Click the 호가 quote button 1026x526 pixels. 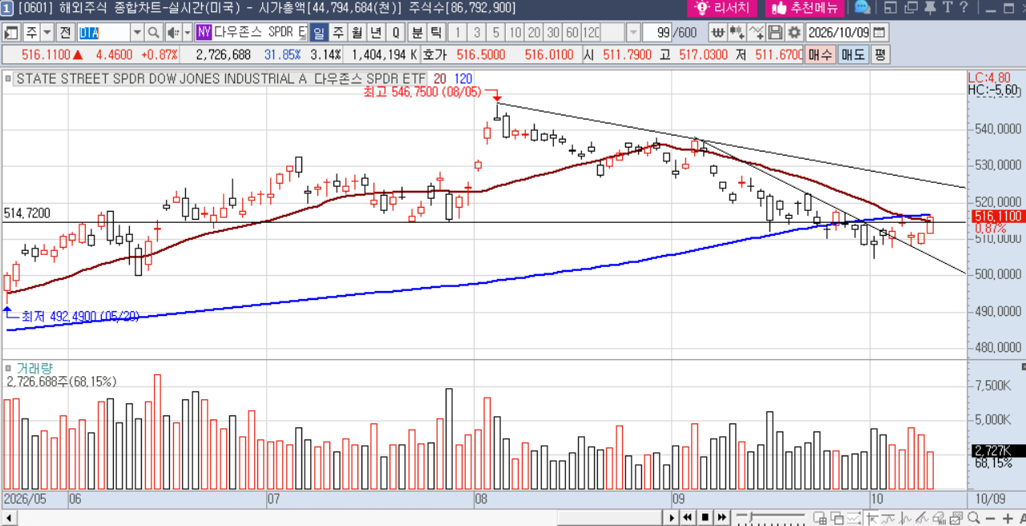(434, 55)
